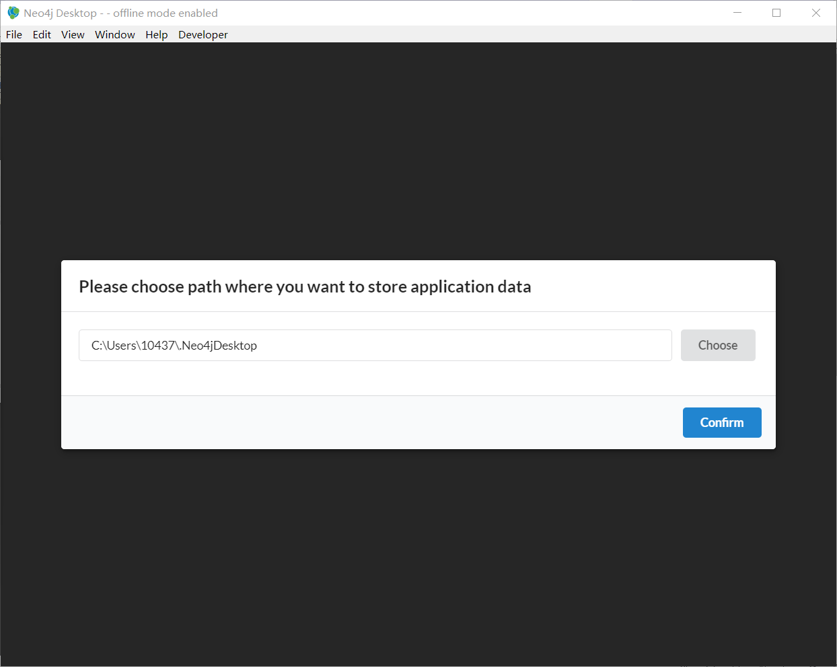Open the Edit menu

point(42,34)
